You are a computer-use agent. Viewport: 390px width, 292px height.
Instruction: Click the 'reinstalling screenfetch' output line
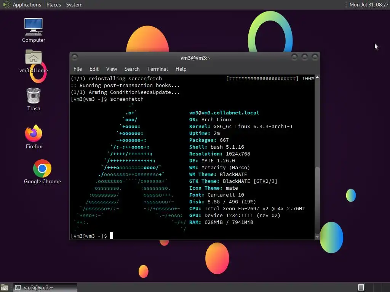(117, 78)
